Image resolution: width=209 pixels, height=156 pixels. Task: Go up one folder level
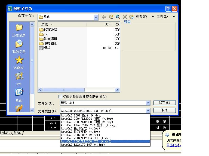[111, 17]
